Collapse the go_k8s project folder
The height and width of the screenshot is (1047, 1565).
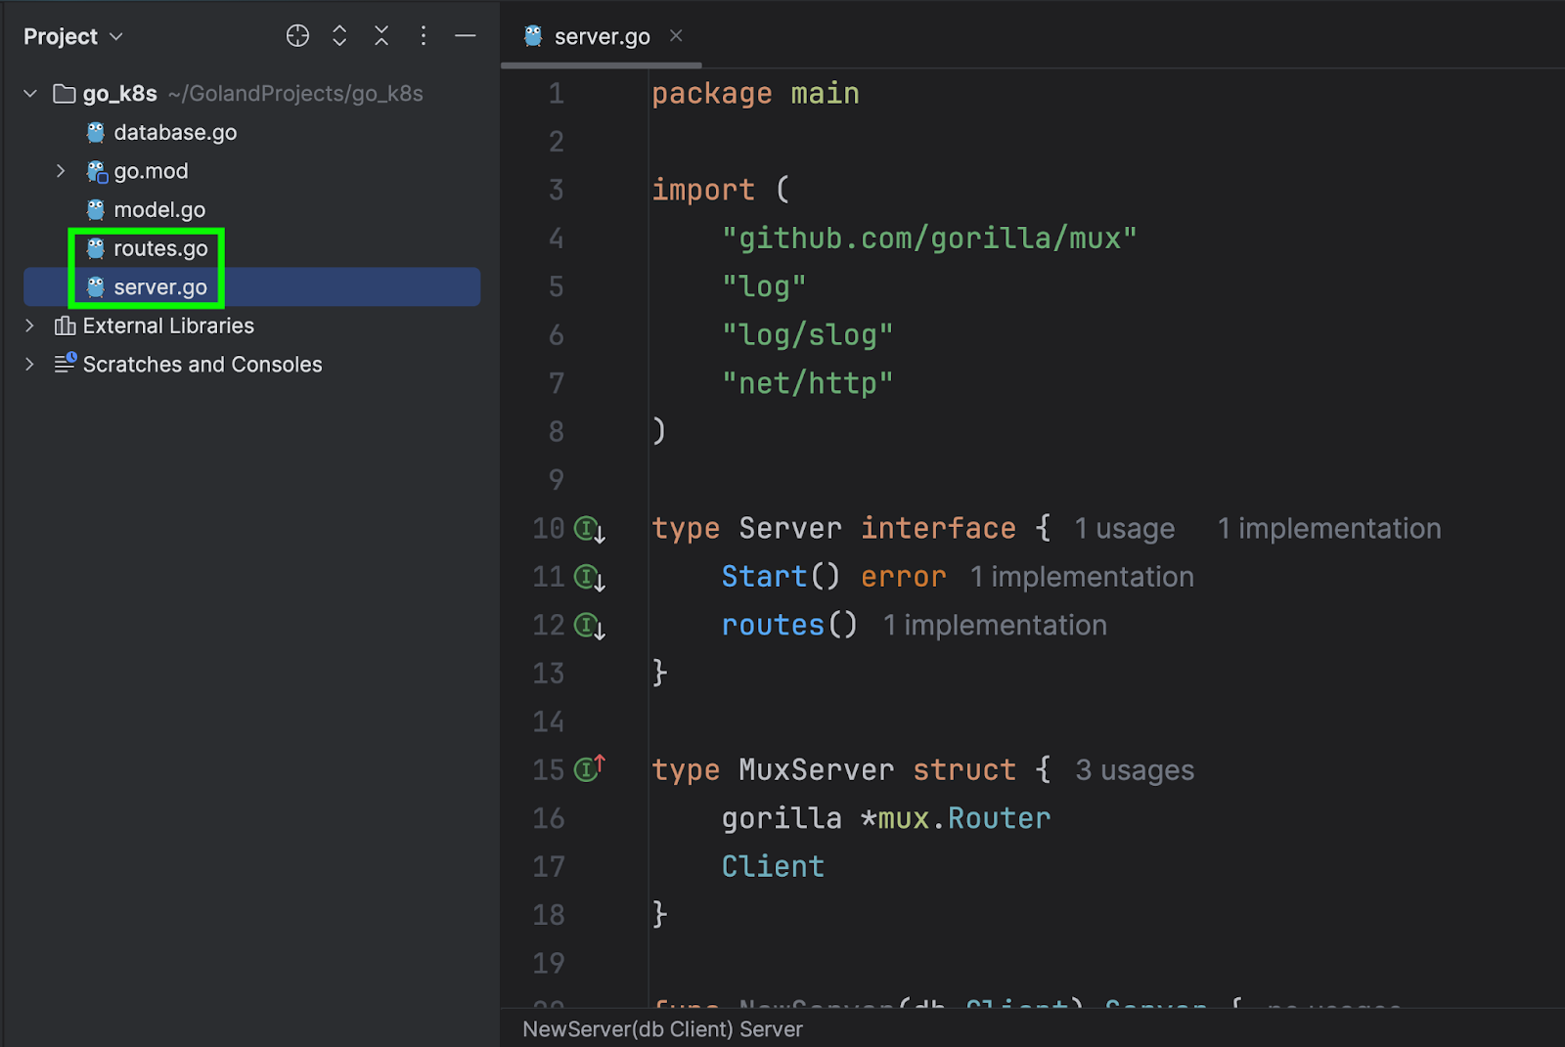click(x=30, y=94)
